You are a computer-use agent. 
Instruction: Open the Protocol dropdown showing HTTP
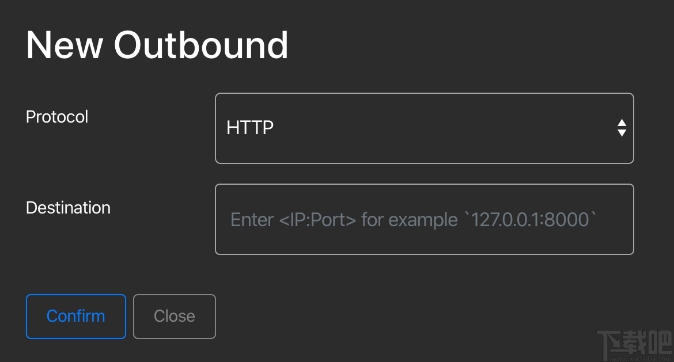click(424, 128)
